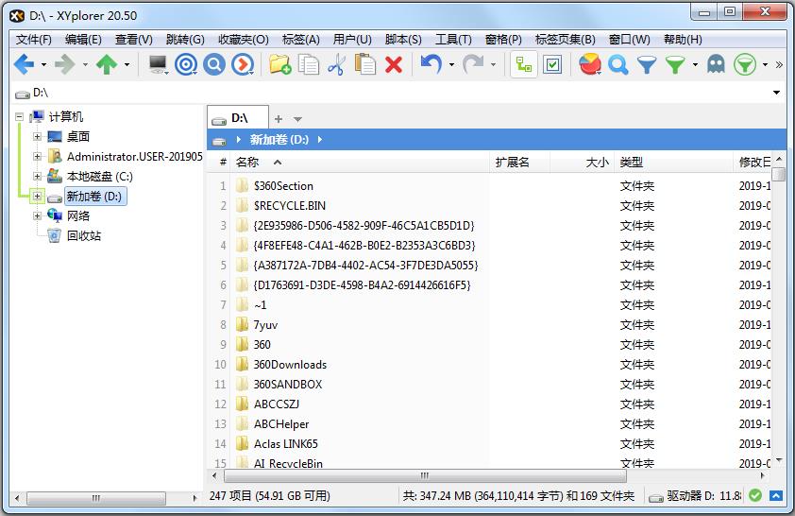
Task: Click the file list horizontal scrollbar
Action: point(425,475)
